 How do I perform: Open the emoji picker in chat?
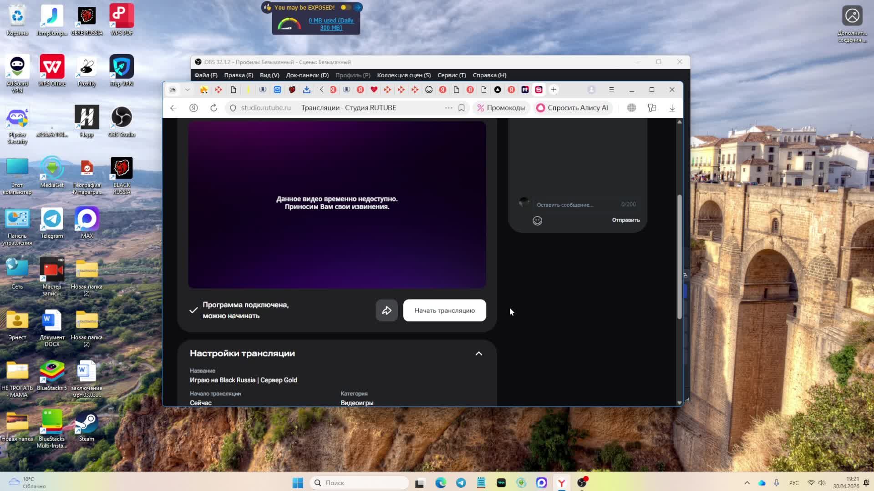537,220
